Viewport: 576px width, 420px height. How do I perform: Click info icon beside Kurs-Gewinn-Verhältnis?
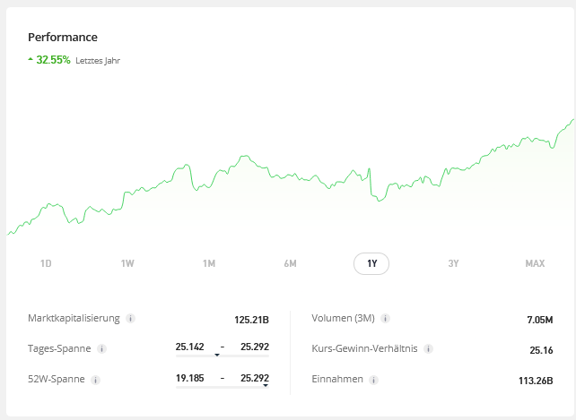[429, 348]
